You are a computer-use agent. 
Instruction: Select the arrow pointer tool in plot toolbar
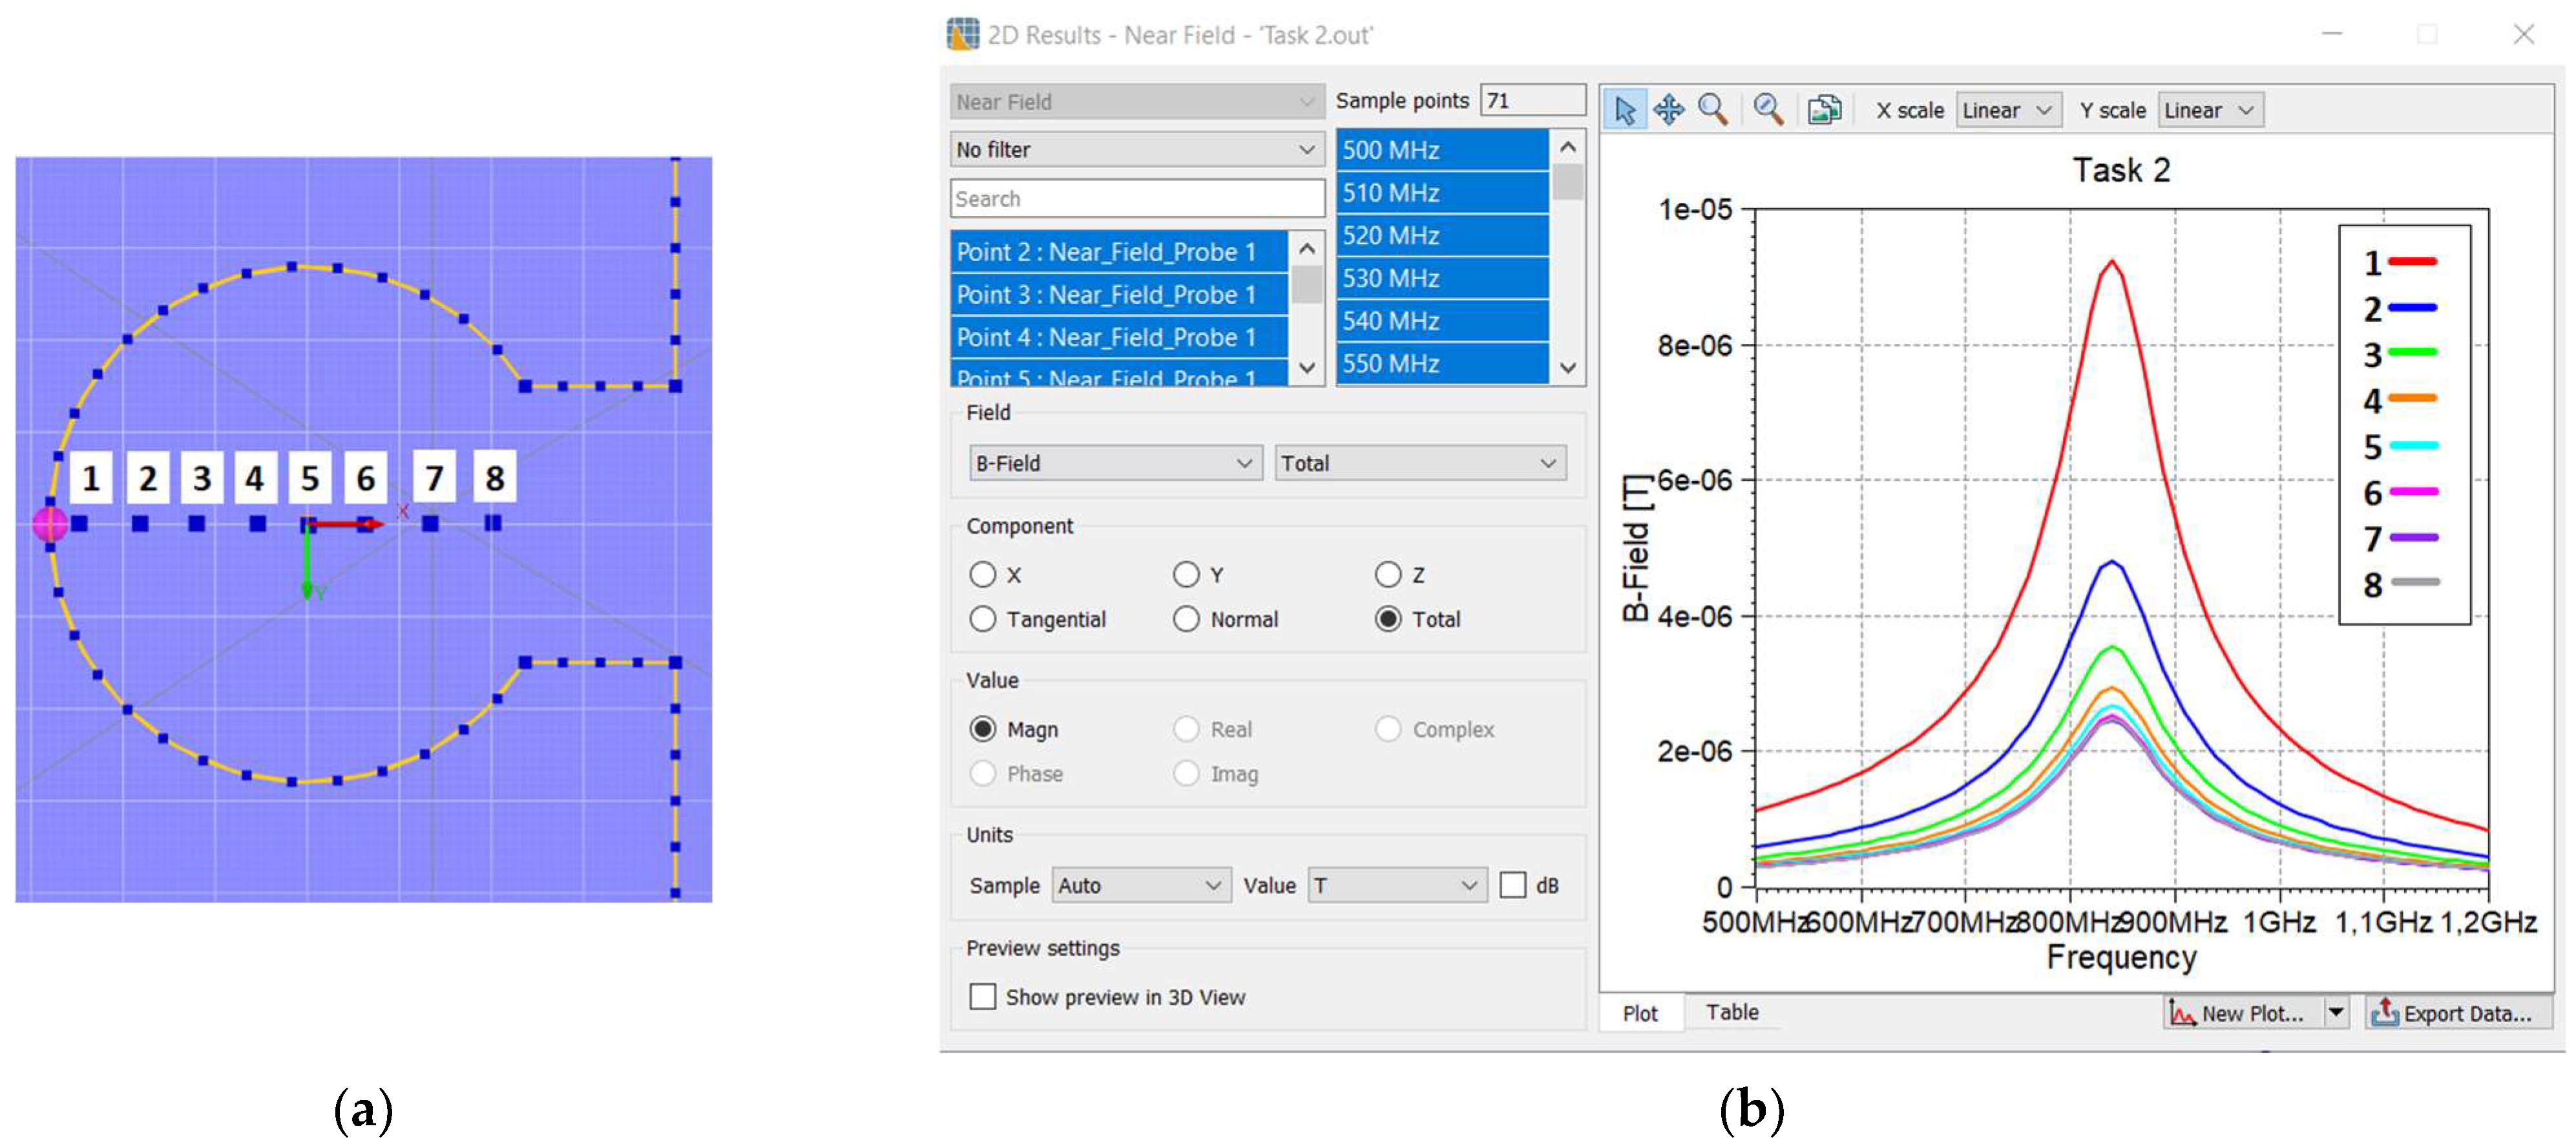[1625, 110]
